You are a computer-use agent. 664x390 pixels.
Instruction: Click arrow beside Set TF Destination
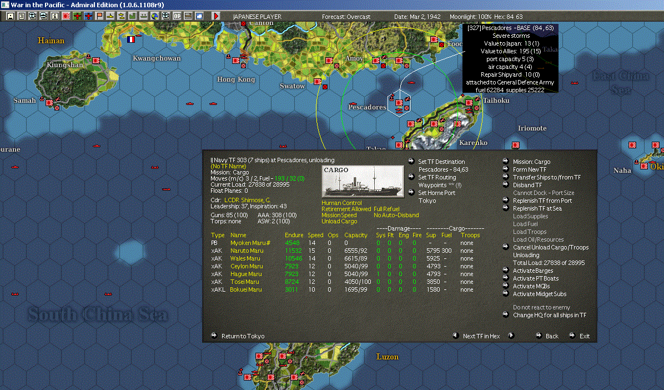click(x=411, y=161)
